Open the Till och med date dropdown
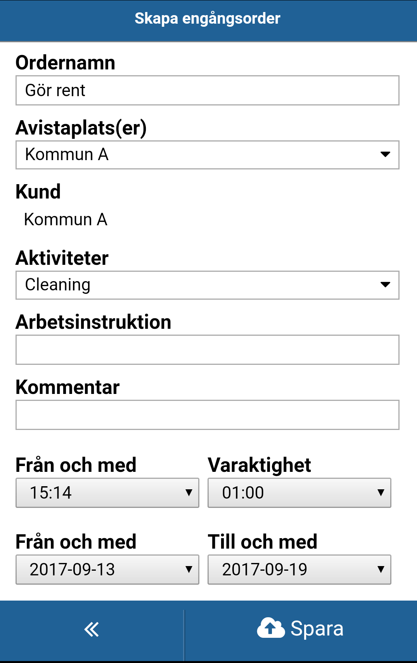This screenshot has height=663, width=417. click(299, 570)
